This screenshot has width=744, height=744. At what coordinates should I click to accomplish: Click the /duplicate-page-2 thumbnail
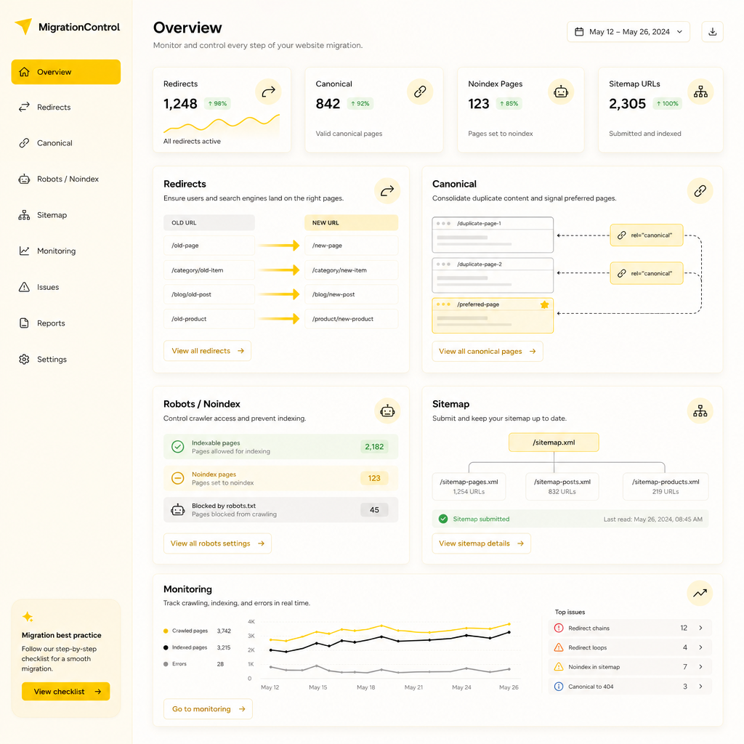[x=493, y=275]
